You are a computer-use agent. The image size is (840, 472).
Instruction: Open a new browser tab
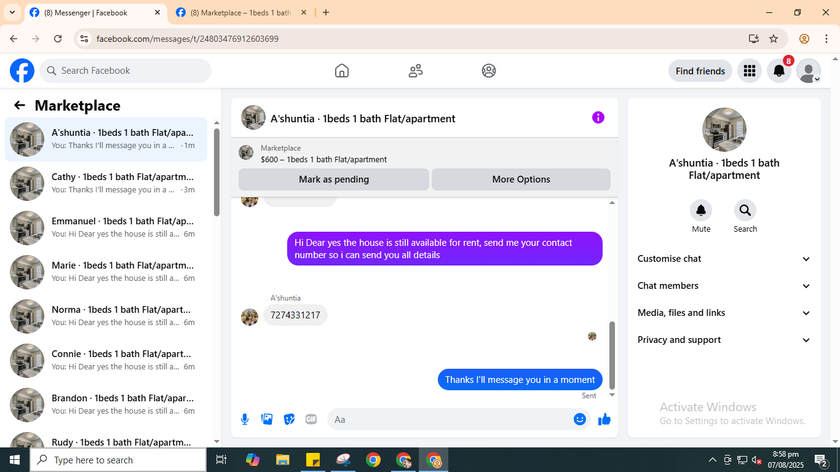point(326,12)
